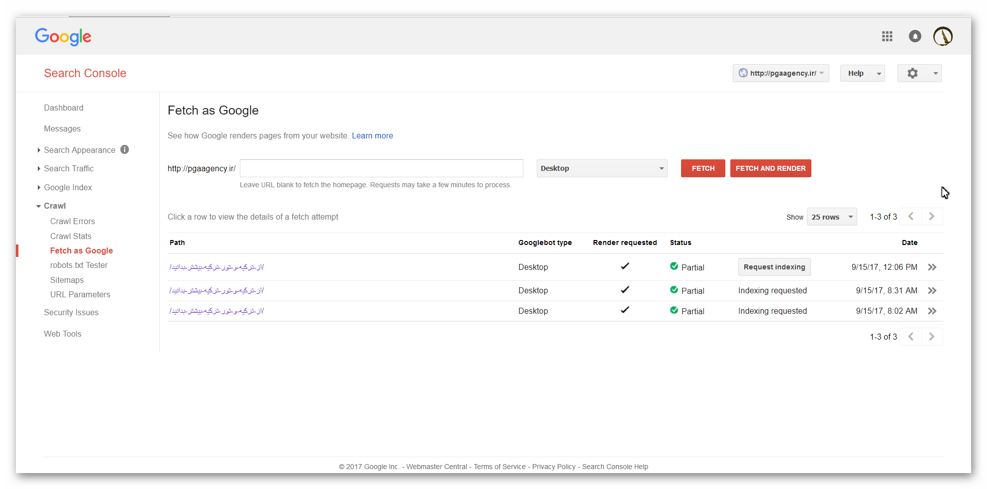Follow the Learn more link

click(373, 136)
